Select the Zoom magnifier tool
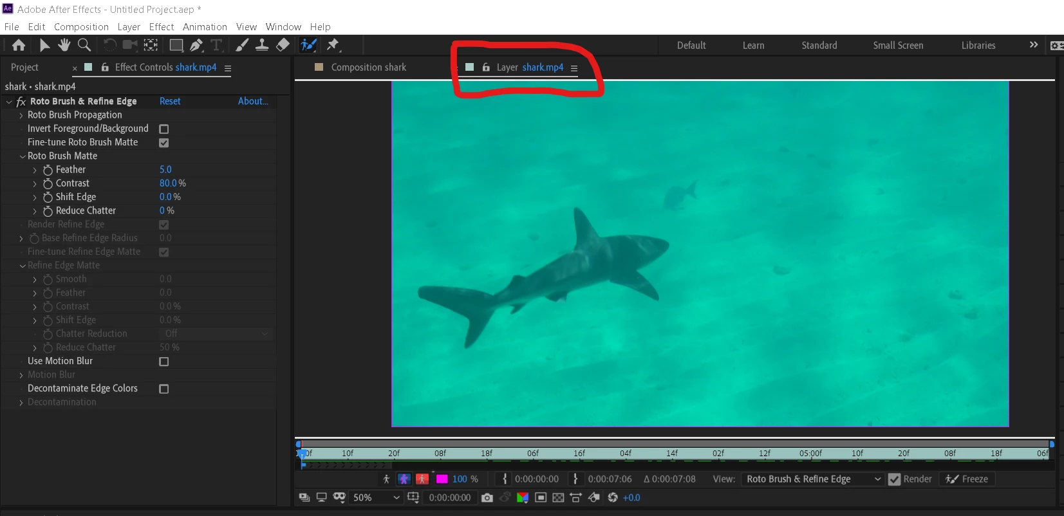 pyautogui.click(x=84, y=45)
